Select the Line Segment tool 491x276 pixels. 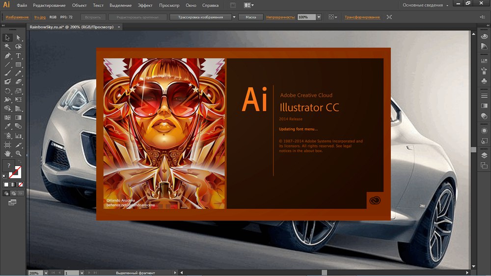click(x=7, y=64)
